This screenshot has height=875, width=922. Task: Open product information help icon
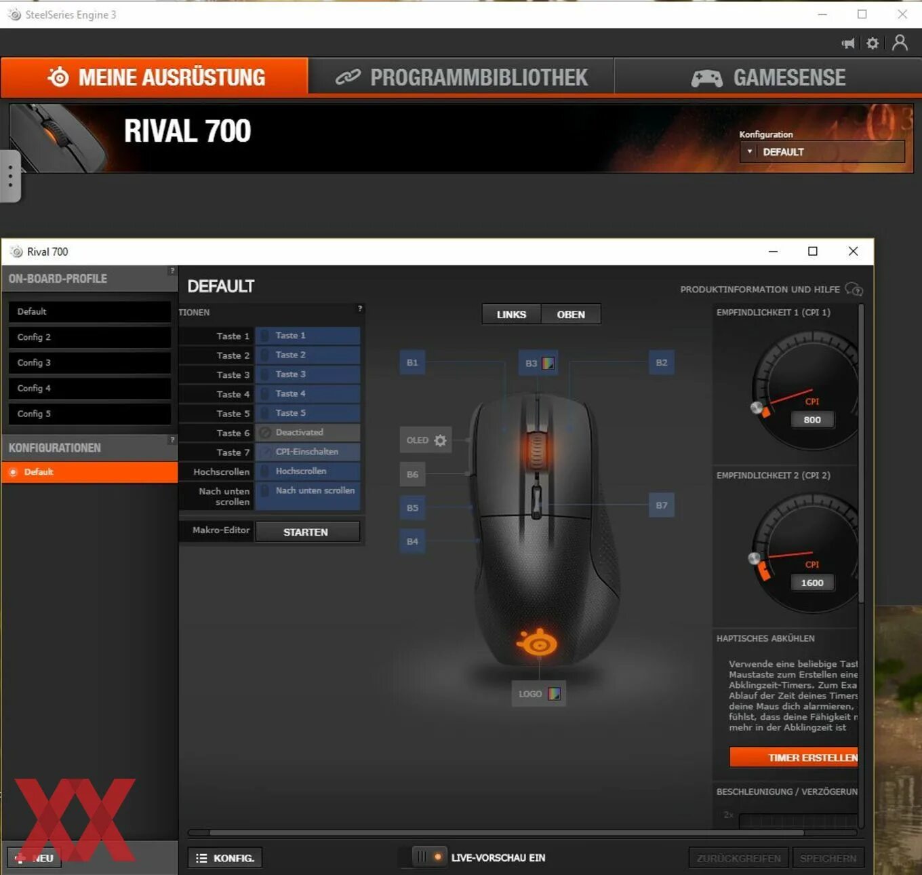pos(854,290)
